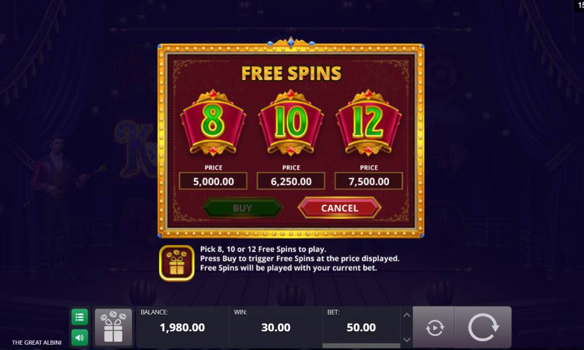The width and height of the screenshot is (584, 350).
Task: Cancel the free spins purchase
Action: (x=339, y=208)
